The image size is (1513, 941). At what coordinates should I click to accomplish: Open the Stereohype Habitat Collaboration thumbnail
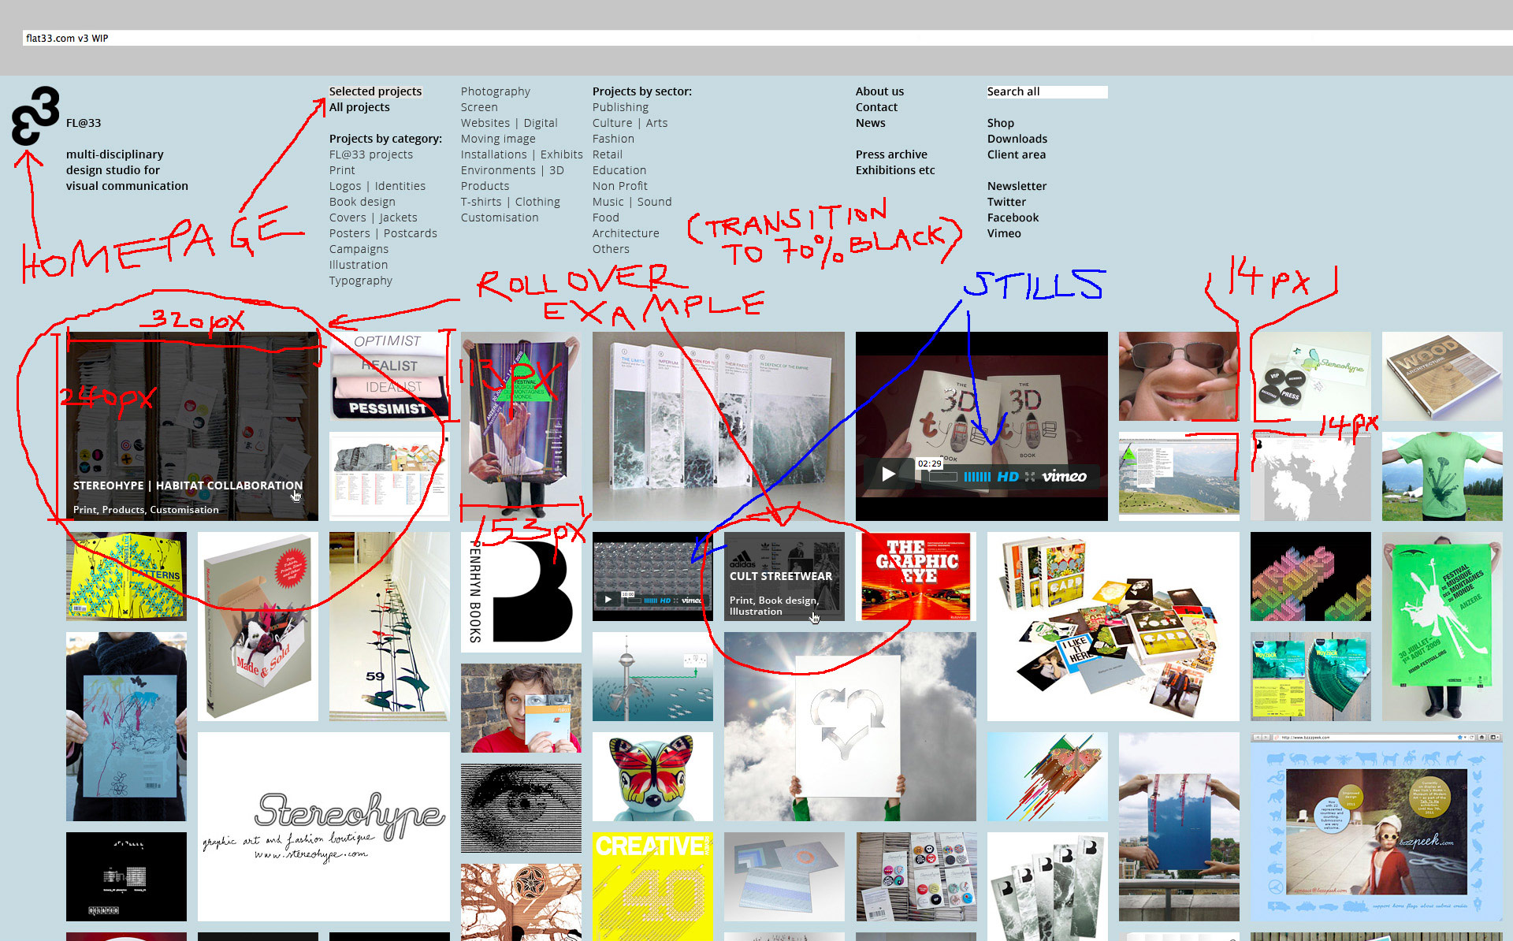[x=192, y=426]
